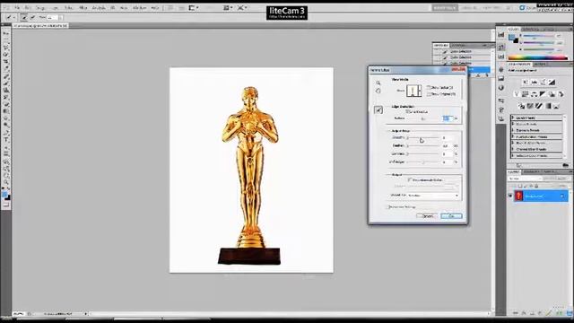Pick the Move tool in the toolbox
The width and height of the screenshot is (574, 323).
6,34
